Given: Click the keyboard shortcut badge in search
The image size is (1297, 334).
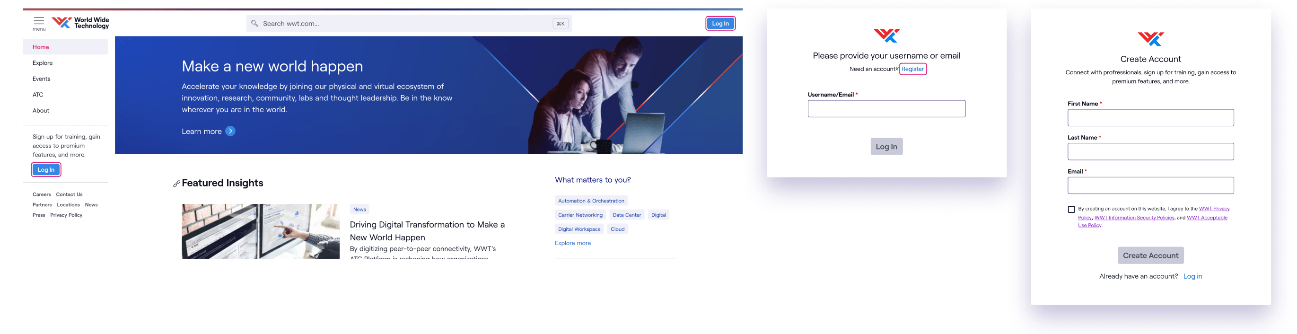Looking at the screenshot, I should click(561, 24).
